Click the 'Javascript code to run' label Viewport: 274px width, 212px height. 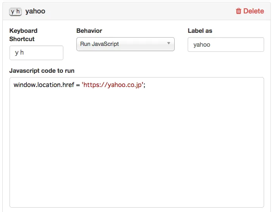pos(42,71)
